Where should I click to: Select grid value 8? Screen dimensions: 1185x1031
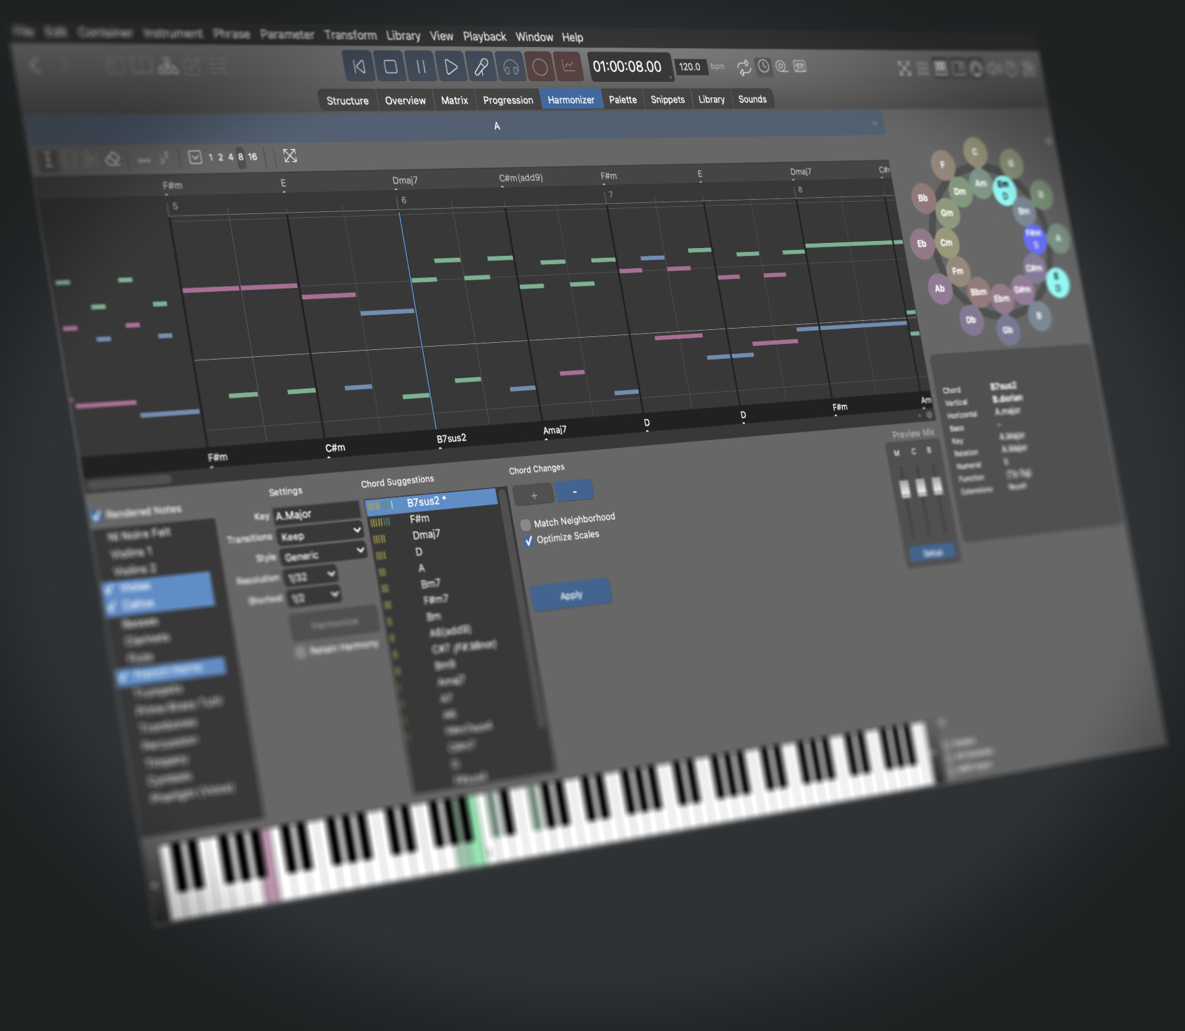click(x=241, y=157)
